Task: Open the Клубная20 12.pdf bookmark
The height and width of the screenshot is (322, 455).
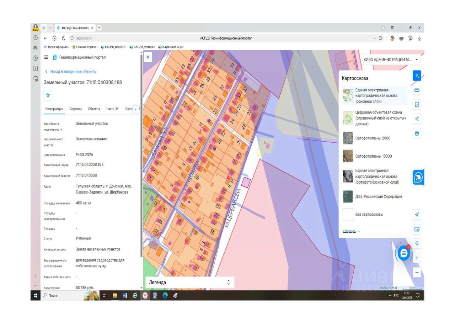Action: [171, 47]
